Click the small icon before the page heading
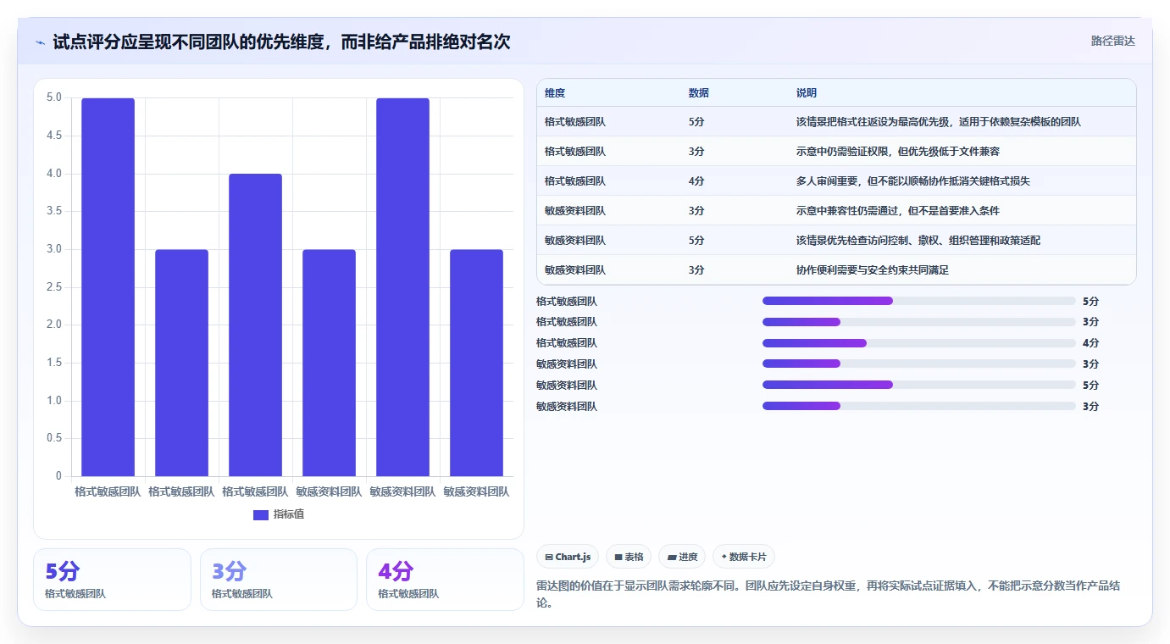This screenshot has height=644, width=1170. point(40,42)
